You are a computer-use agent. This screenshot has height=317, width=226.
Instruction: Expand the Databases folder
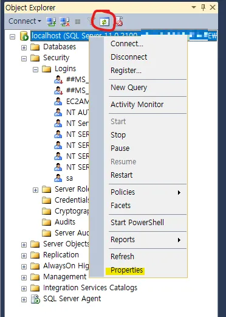coord(24,47)
